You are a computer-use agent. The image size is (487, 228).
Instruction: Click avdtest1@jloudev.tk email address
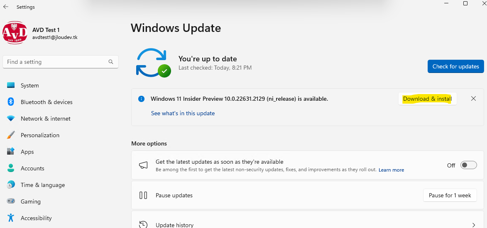55,37
